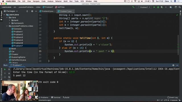Open Packages panel settings gear
The width and height of the screenshot is (182, 102).
coord(32,11)
